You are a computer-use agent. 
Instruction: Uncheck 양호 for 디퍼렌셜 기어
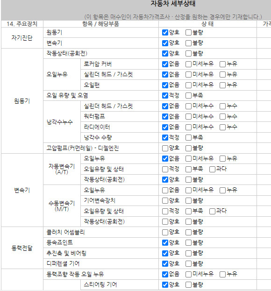coord(165,264)
